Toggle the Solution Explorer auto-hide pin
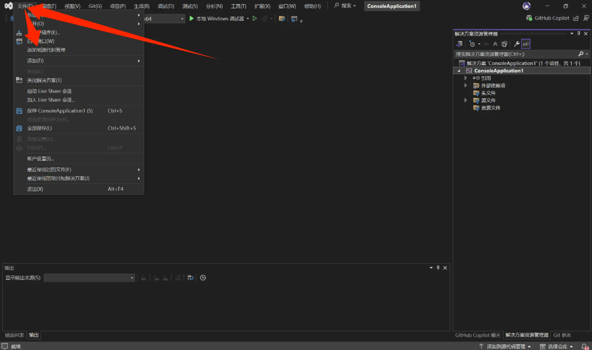592x350 pixels. coord(579,34)
